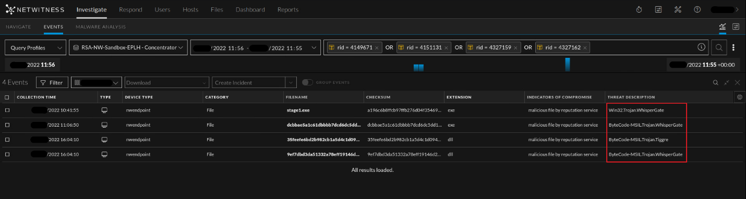746x199 pixels.
Task: Click the OR operator after rid = 4149671
Action: (x=389, y=47)
